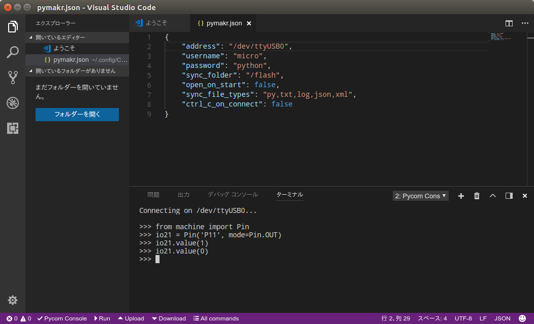Maximize the panel with the up chevron
This screenshot has width=534, height=324.
(493, 196)
